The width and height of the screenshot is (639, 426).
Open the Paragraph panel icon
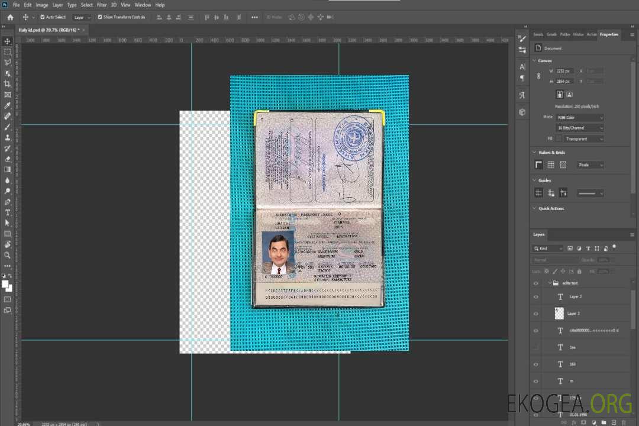pos(522,78)
